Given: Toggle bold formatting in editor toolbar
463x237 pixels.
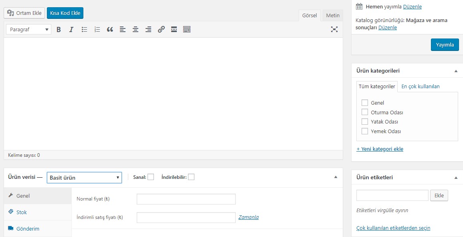Looking at the screenshot, I should pos(59,29).
